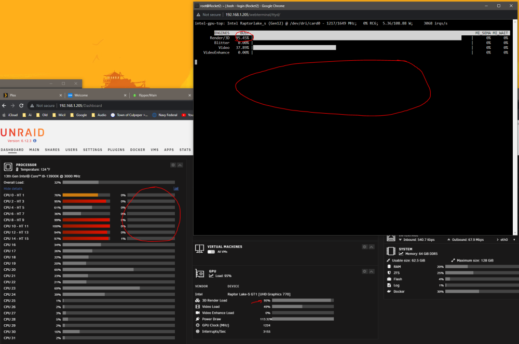Open the USERS menu tab
Image resolution: width=519 pixels, height=344 pixels.
coord(71,150)
